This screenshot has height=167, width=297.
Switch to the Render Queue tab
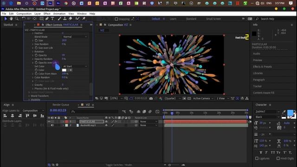61,105
